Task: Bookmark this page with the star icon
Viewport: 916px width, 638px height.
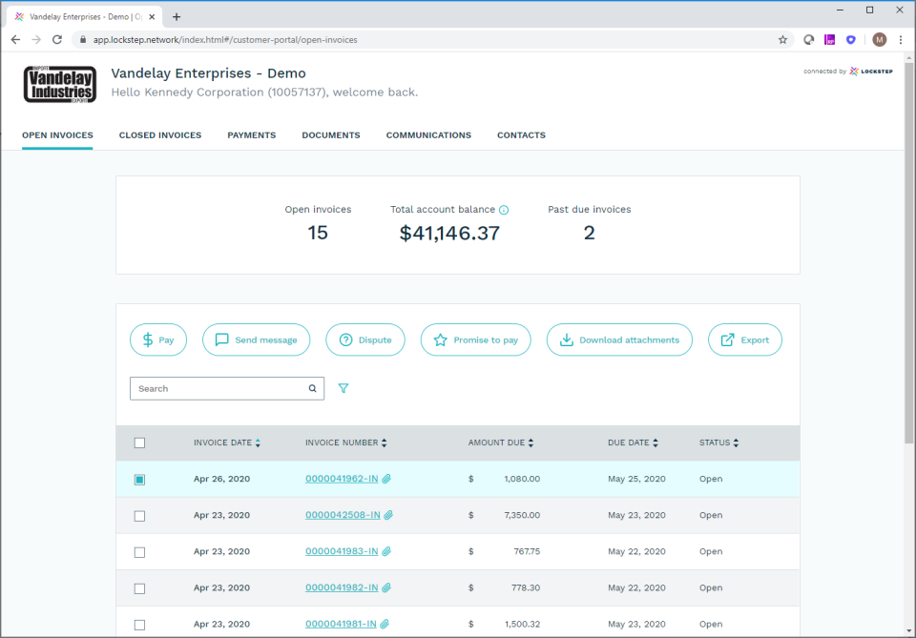Action: point(782,40)
